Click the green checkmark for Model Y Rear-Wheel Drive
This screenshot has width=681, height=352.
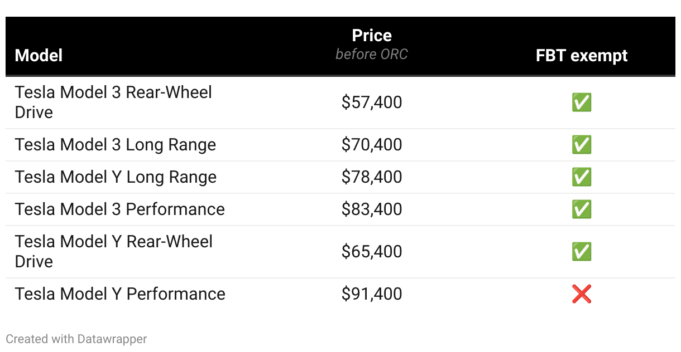click(581, 252)
